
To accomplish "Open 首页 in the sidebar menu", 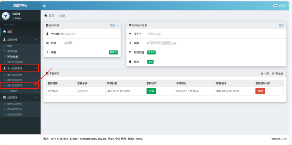I will [x=10, y=32].
